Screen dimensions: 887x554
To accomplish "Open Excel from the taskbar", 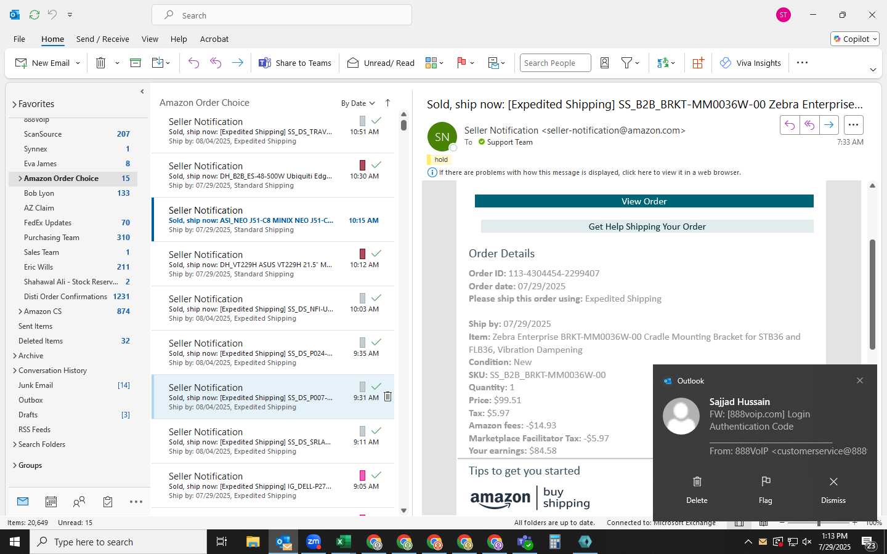I will (344, 542).
